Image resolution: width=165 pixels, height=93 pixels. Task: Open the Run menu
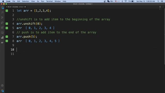[x=43, y=1]
